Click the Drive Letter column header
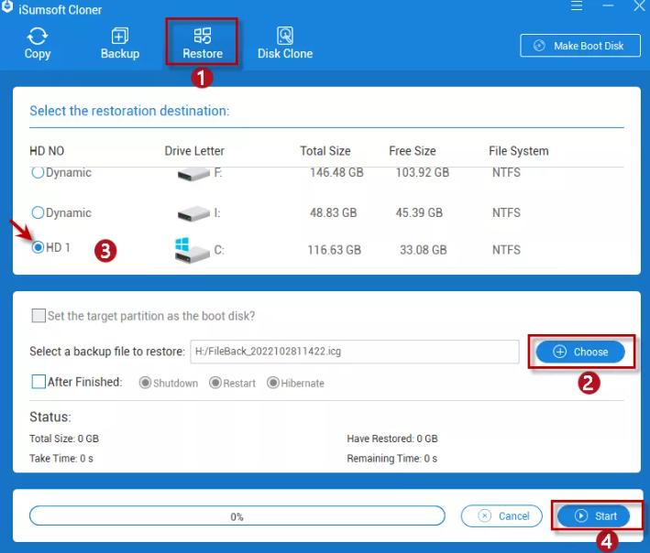The height and width of the screenshot is (553, 650). (194, 151)
